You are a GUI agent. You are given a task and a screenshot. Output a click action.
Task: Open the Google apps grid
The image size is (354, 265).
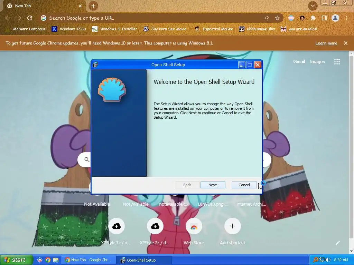click(337, 62)
